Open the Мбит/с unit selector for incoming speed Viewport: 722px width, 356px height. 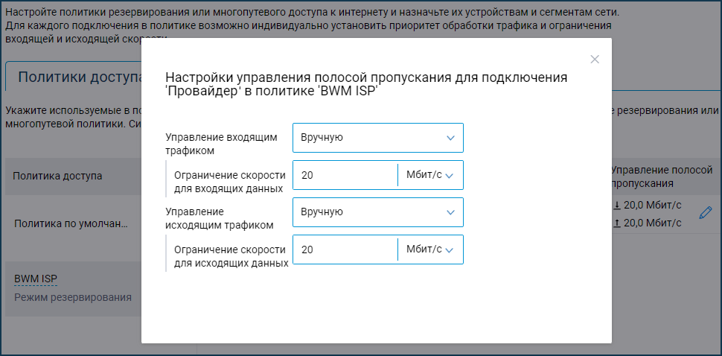coord(430,175)
